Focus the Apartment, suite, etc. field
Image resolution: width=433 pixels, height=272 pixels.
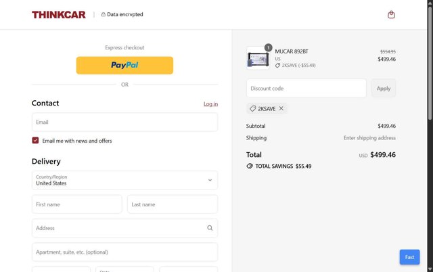tap(124, 252)
